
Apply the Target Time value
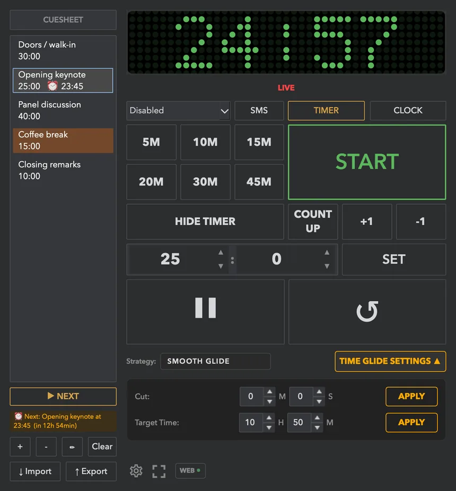point(411,423)
